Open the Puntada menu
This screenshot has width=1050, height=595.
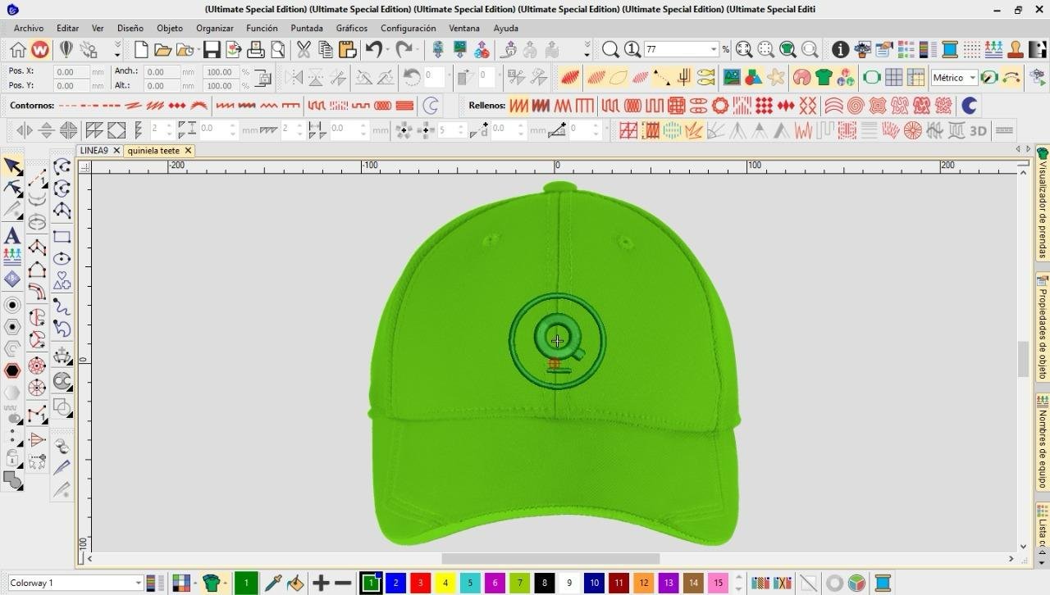[307, 28]
